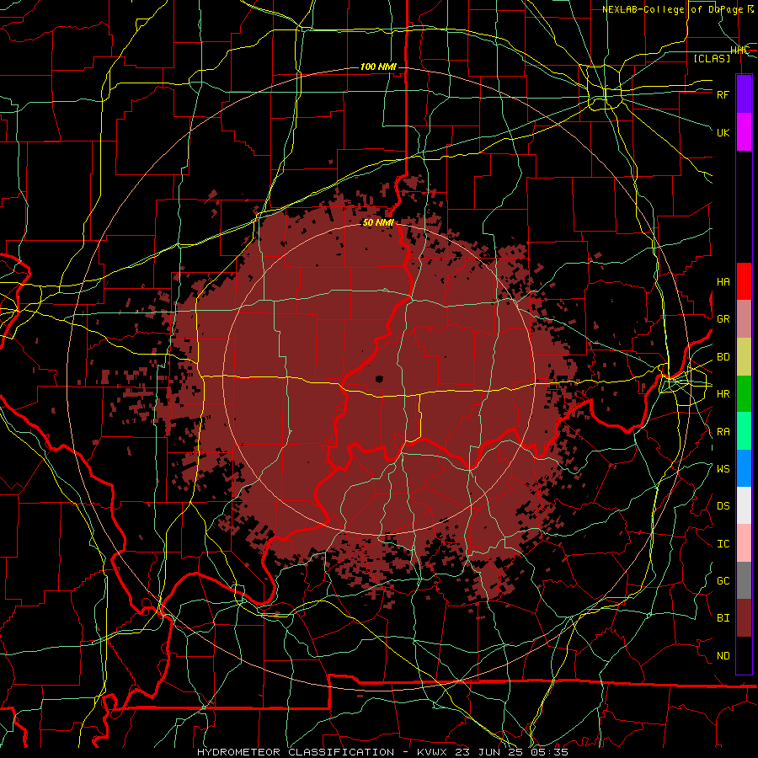Click the HA legend label
The width and height of the screenshot is (758, 758).
(723, 282)
